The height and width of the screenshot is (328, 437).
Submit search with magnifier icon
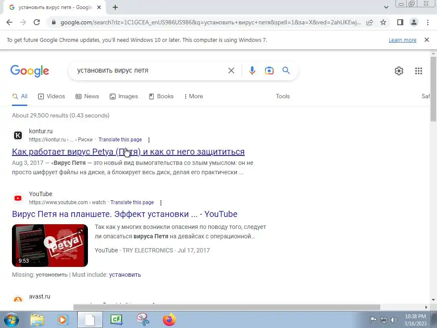tap(286, 70)
